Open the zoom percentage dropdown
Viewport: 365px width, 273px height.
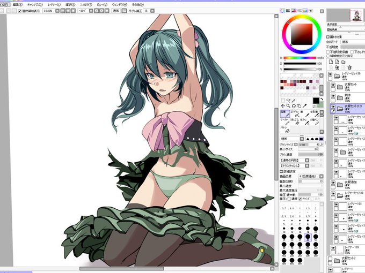click(x=57, y=11)
